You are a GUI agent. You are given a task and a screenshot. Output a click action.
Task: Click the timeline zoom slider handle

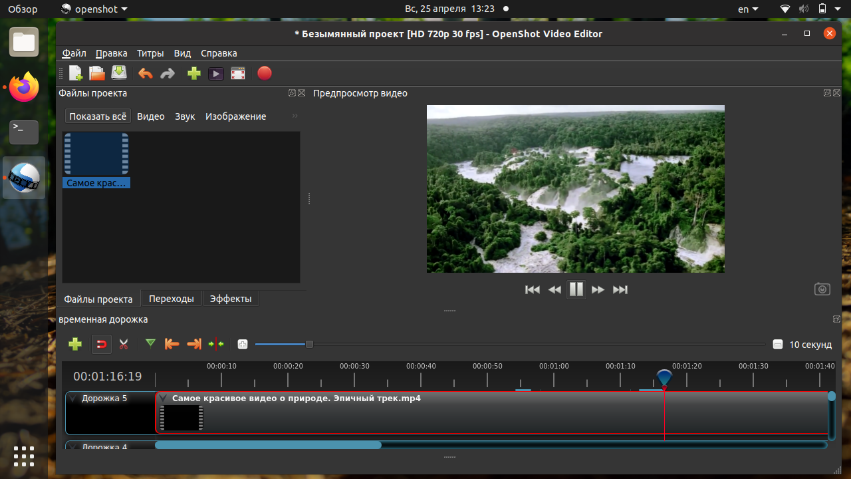[x=309, y=344]
